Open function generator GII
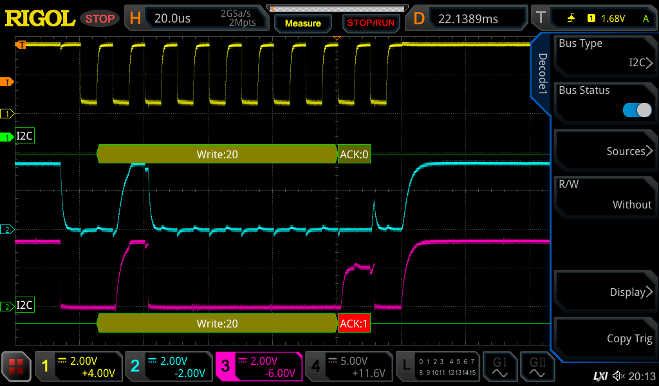The image size is (659, 386). click(x=537, y=366)
